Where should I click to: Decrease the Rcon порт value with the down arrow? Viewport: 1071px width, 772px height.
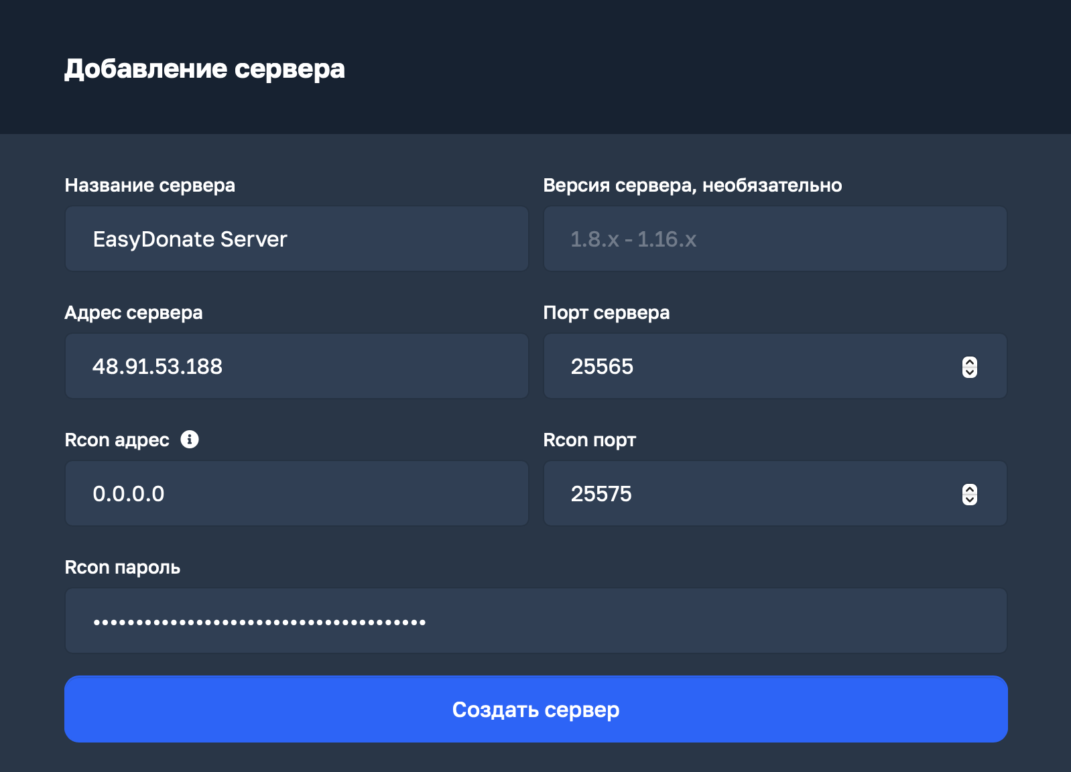pyautogui.click(x=969, y=500)
